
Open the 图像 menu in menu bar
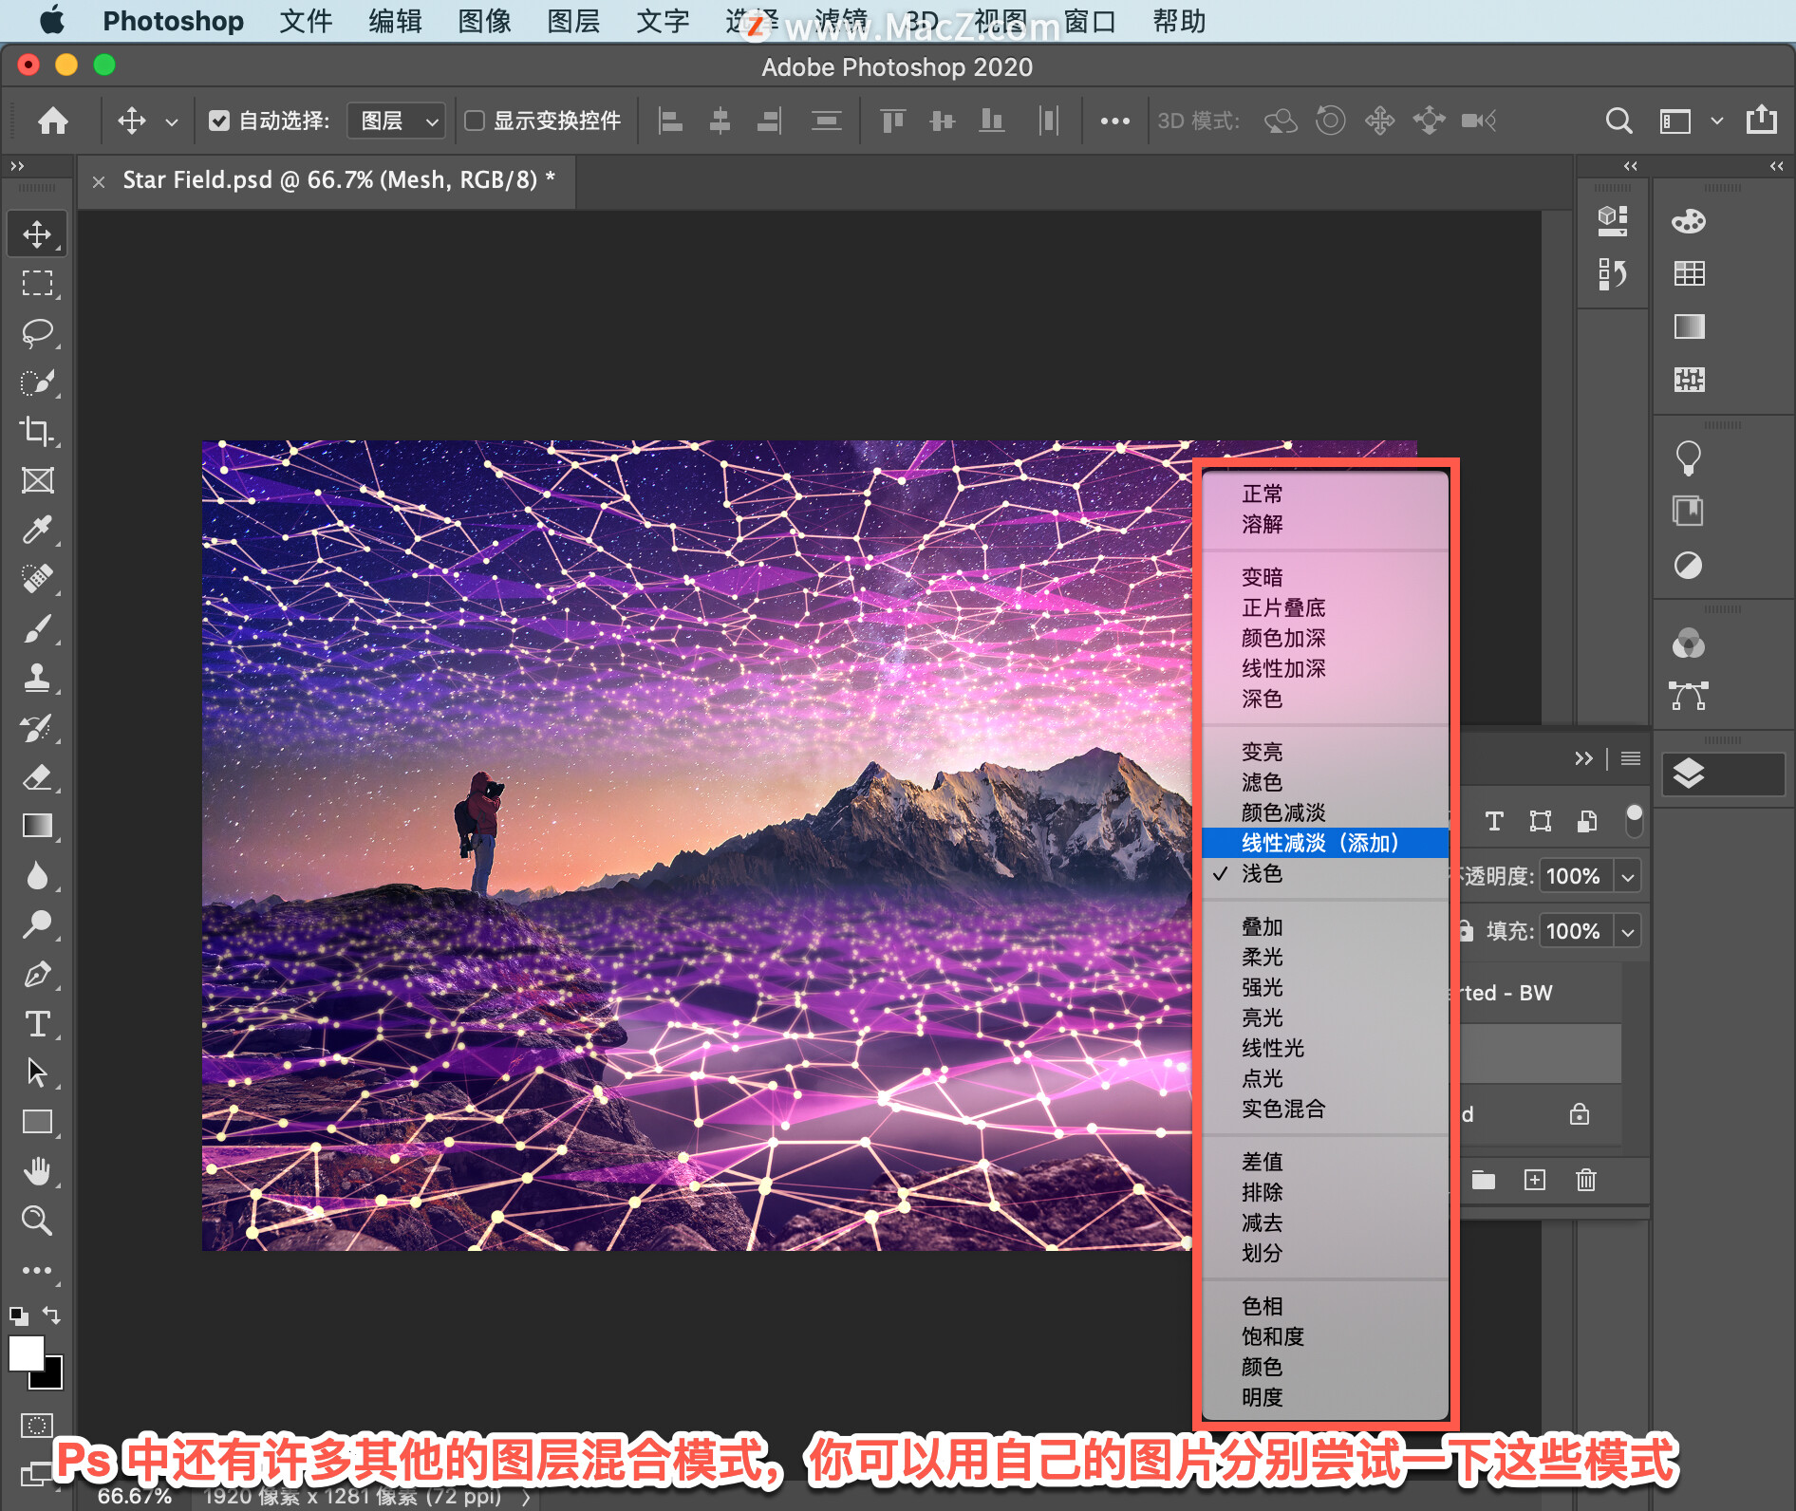pyautogui.click(x=484, y=21)
